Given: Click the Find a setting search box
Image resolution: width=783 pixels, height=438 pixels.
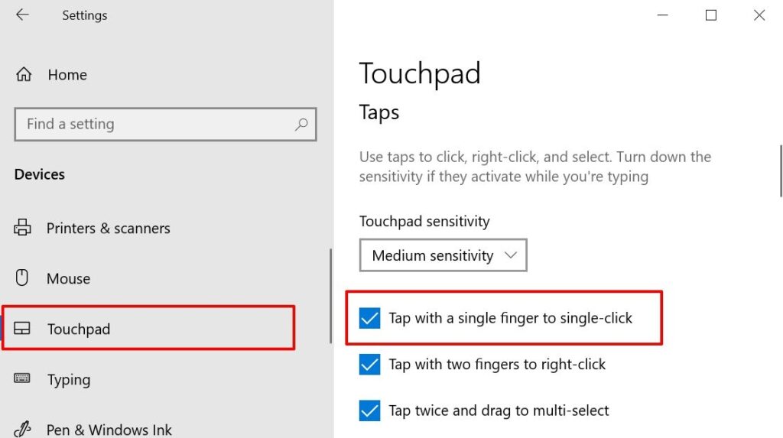Looking at the screenshot, I should click(153, 125).
